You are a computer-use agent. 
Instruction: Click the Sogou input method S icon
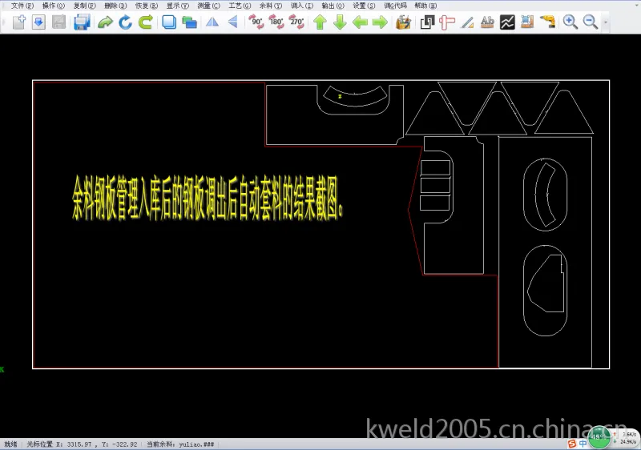(571, 444)
